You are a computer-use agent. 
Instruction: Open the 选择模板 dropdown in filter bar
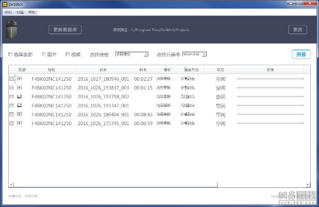[x=131, y=54]
